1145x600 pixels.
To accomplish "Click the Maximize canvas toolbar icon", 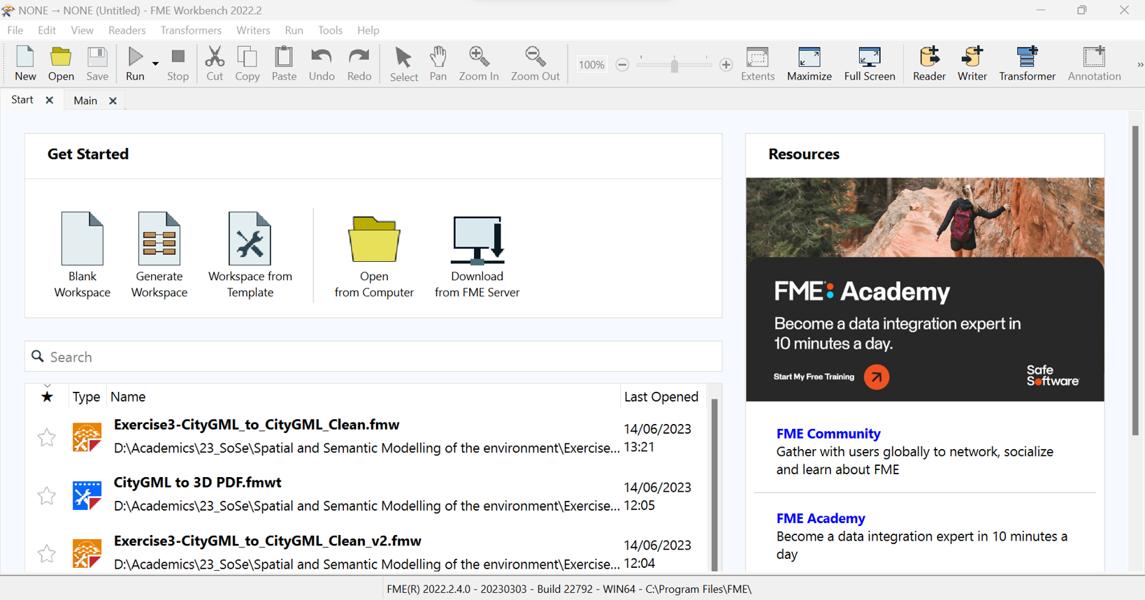I will 809,64.
